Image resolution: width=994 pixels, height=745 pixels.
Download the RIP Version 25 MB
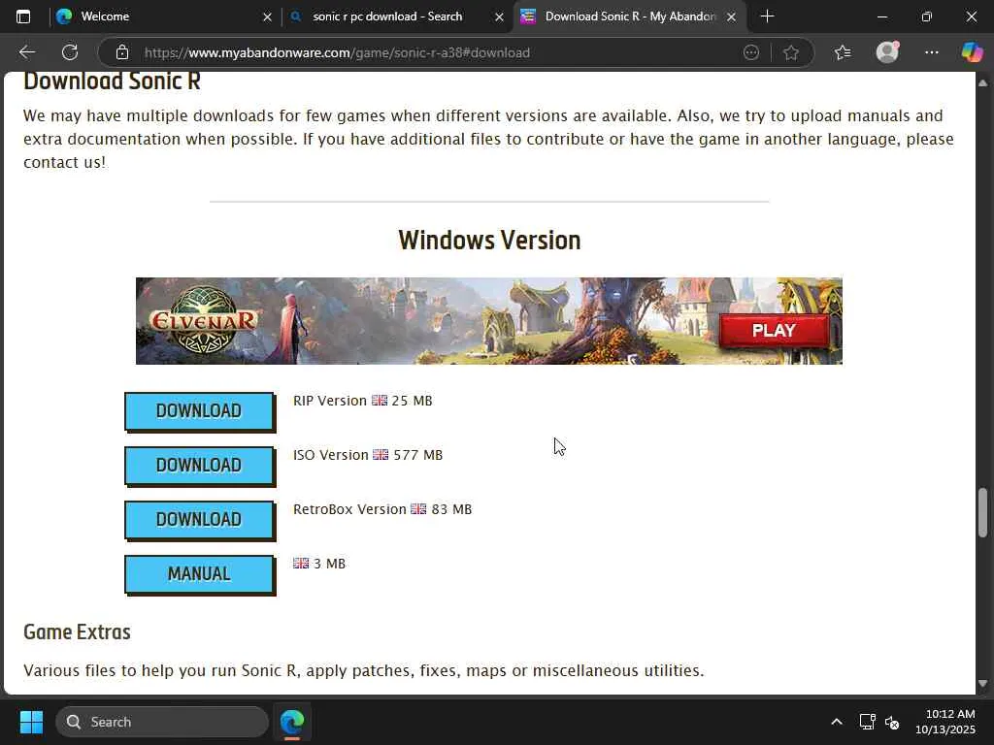200,411
